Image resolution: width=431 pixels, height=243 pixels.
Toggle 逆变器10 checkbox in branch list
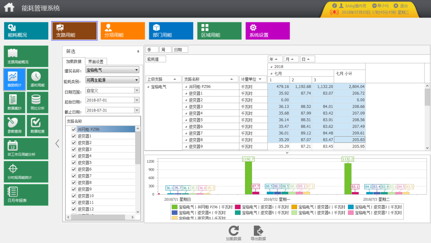click(73, 195)
